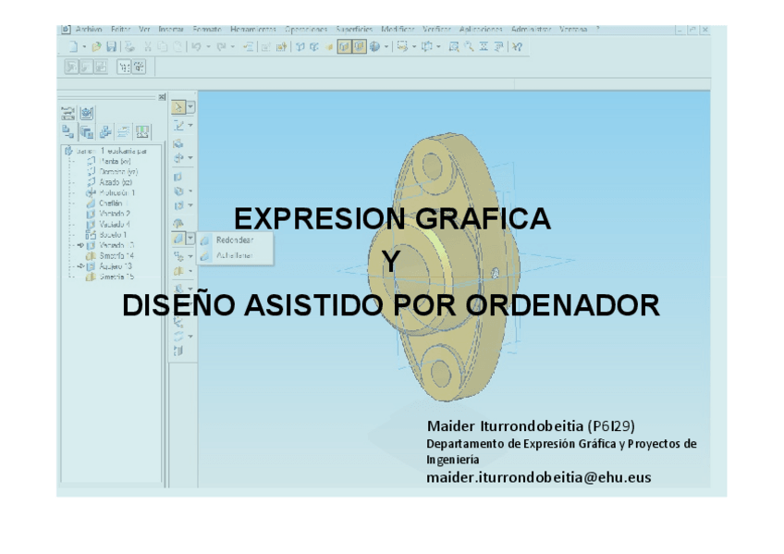Open the Superficies menu

[354, 30]
